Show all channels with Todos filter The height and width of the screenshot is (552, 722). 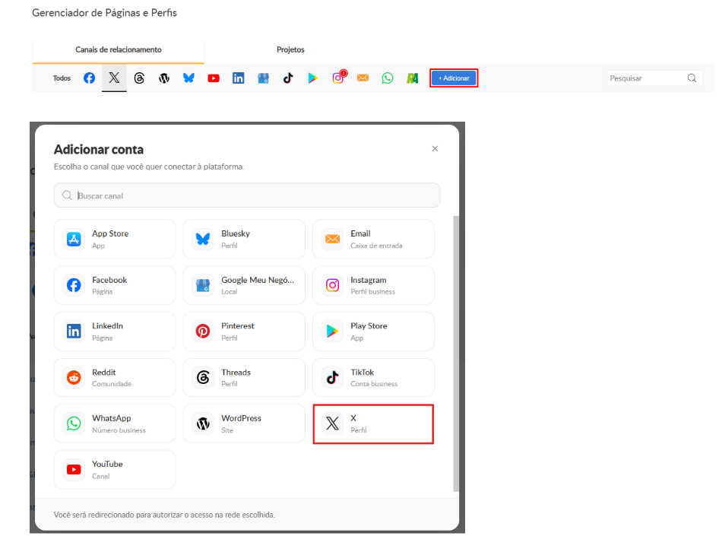tap(62, 78)
